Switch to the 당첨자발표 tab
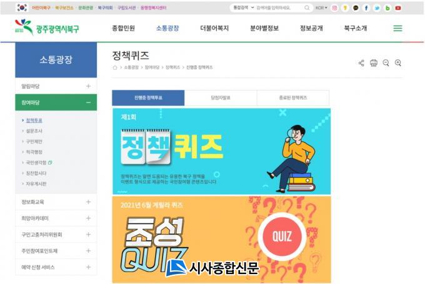This screenshot has height=284, width=425. point(221,98)
